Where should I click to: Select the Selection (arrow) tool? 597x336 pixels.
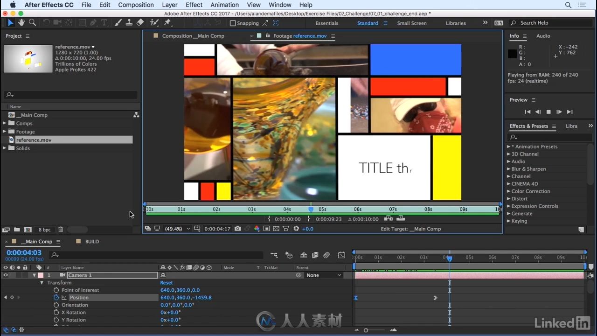[11, 22]
